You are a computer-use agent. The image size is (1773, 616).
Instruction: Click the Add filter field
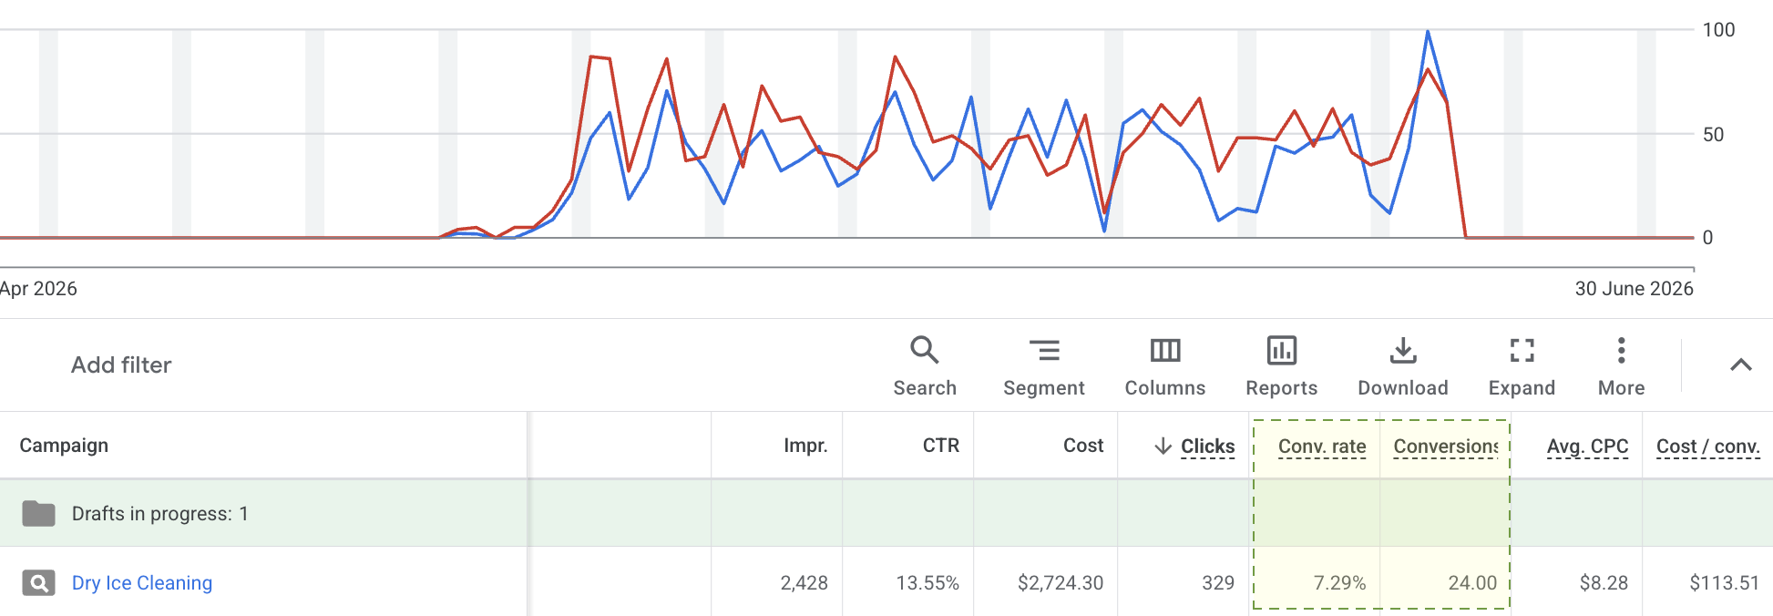121,364
